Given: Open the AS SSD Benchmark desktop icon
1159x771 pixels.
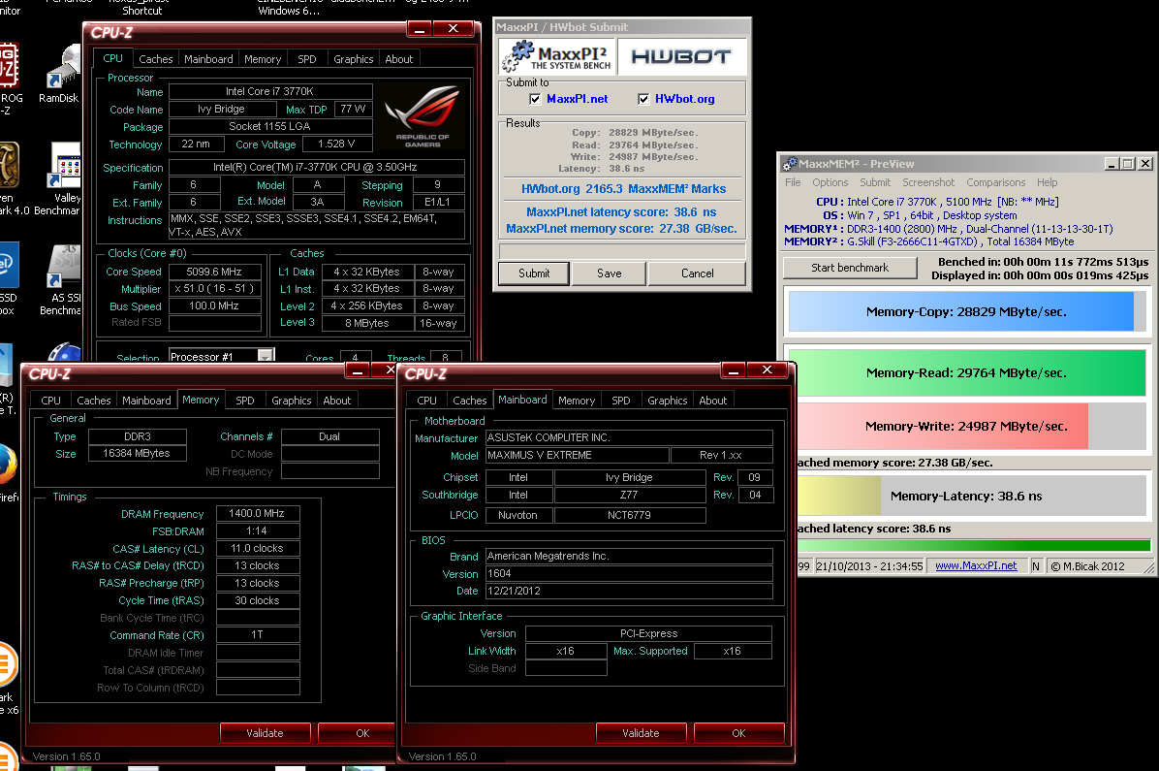Looking at the screenshot, I should point(62,279).
